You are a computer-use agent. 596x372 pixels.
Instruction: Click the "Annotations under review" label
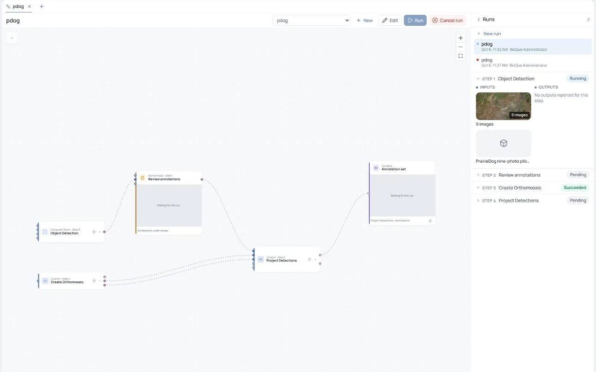[x=153, y=231]
